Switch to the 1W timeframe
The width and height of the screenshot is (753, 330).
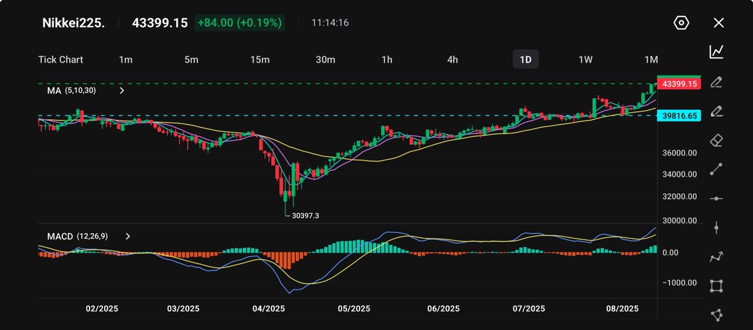point(585,59)
